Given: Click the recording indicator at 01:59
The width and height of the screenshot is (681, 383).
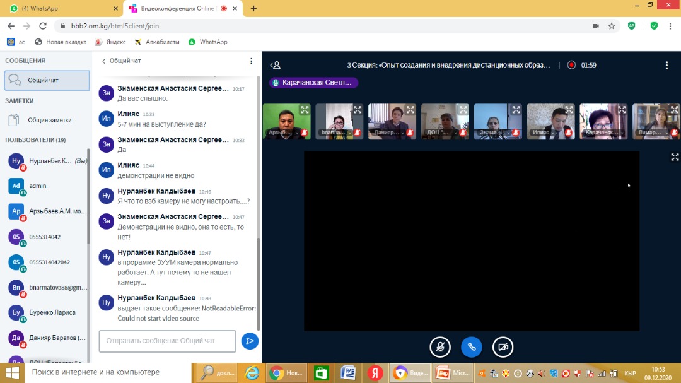Looking at the screenshot, I should point(571,65).
